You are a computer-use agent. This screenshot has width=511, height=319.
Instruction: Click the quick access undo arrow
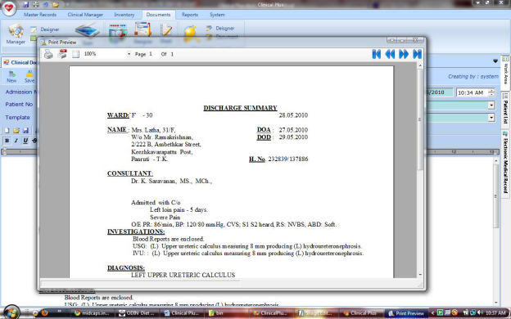tap(46, 5)
